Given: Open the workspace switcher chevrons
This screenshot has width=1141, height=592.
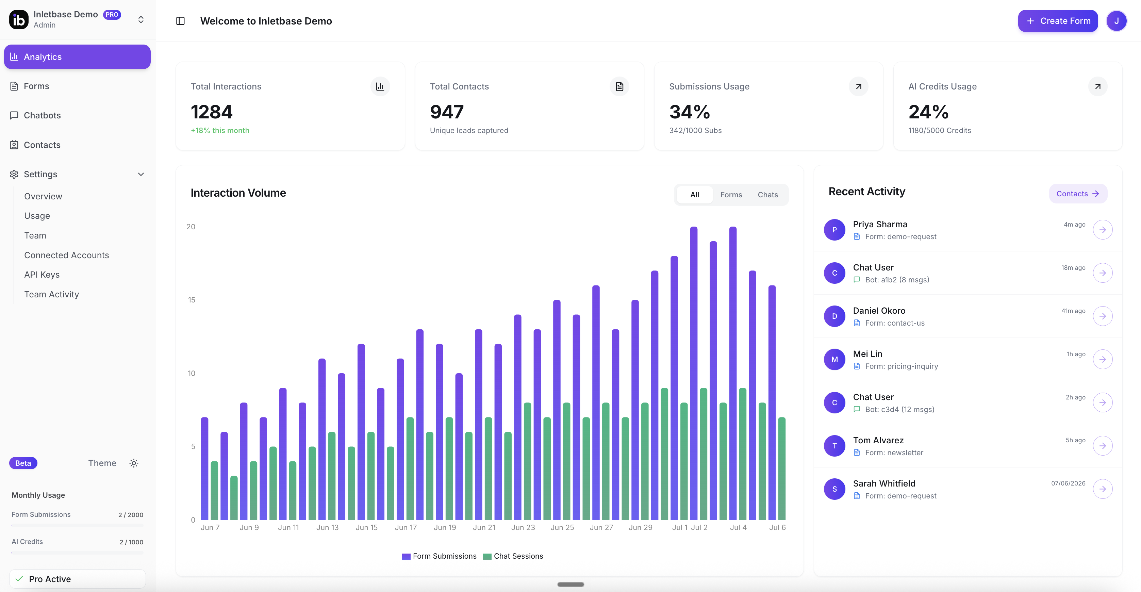Looking at the screenshot, I should coord(141,19).
